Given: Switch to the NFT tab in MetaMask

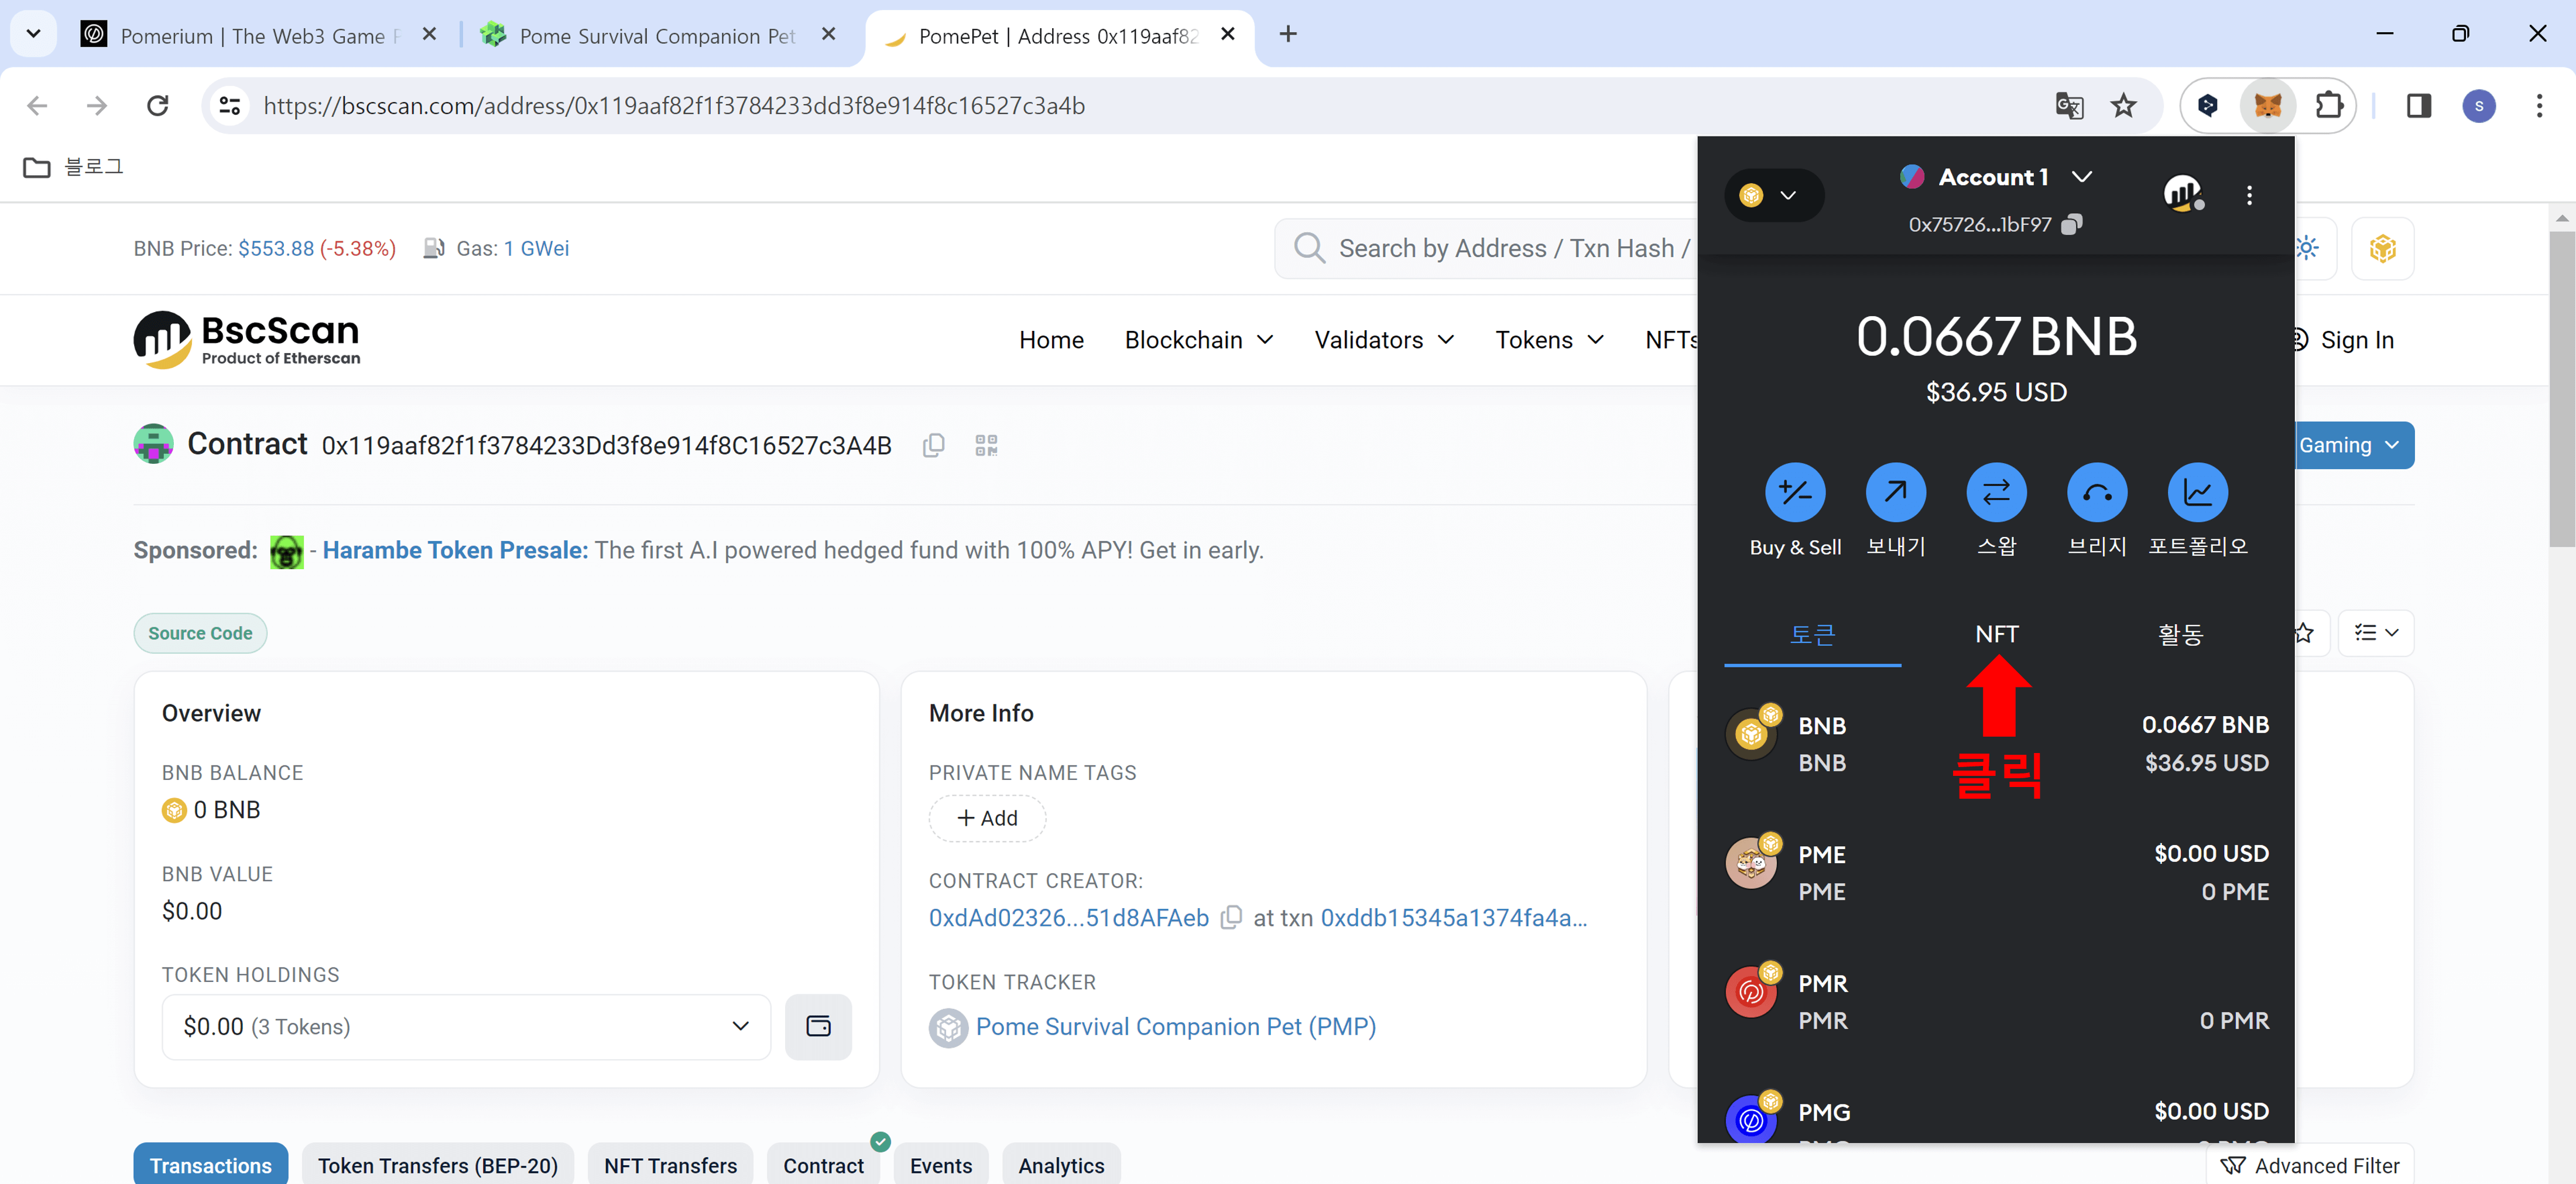Looking at the screenshot, I should tap(1996, 634).
